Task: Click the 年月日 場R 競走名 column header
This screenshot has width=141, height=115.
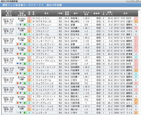Action: 9,13
